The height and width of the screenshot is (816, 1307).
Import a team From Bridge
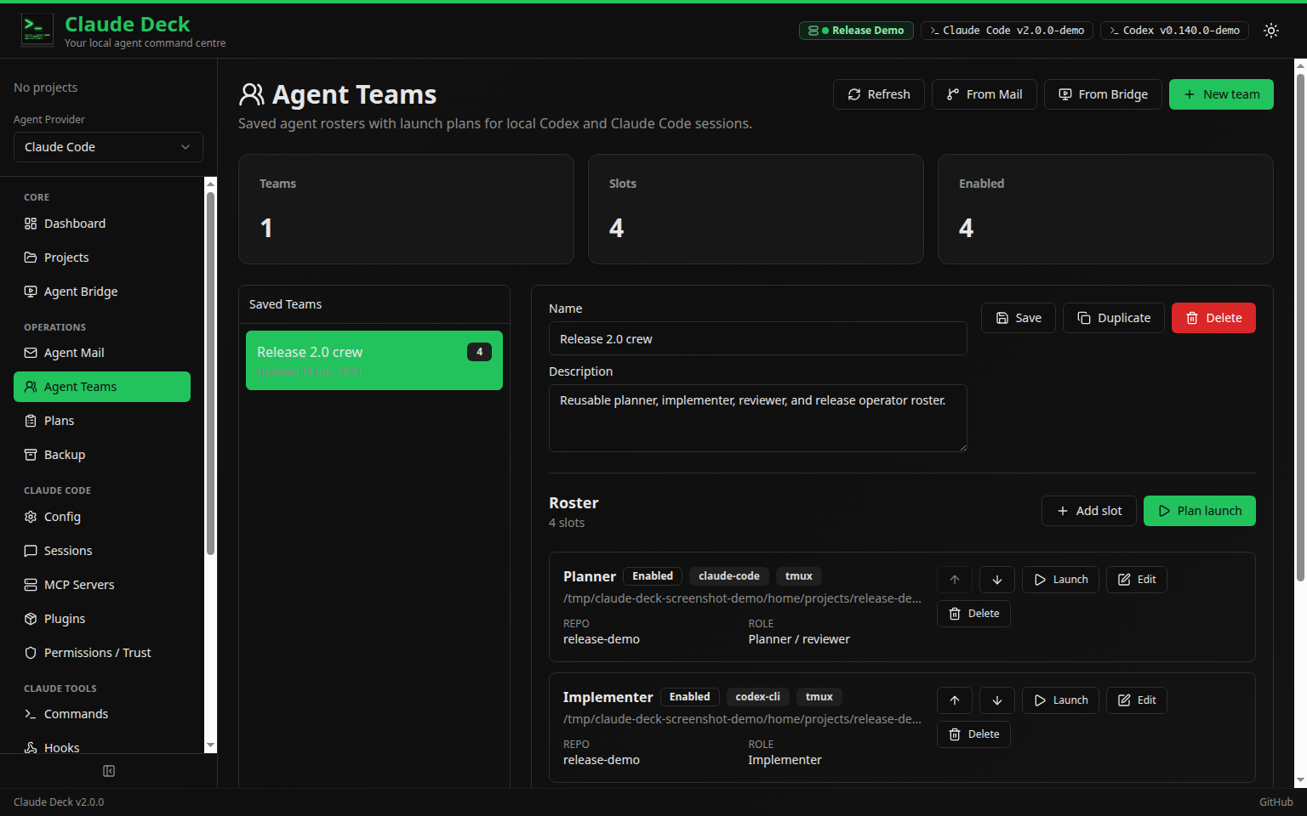tap(1103, 94)
